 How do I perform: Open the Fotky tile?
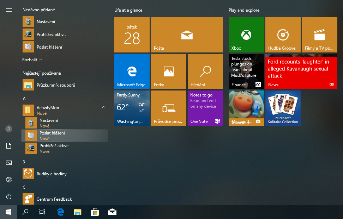169,71
